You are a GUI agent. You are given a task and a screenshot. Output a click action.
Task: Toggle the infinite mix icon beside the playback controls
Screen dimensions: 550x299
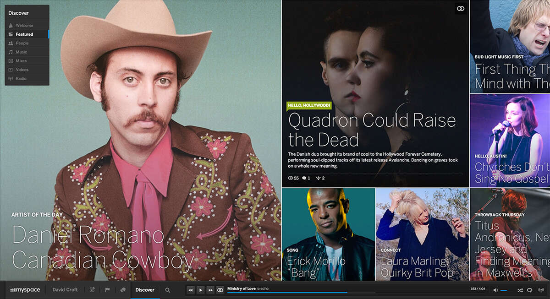click(x=220, y=290)
